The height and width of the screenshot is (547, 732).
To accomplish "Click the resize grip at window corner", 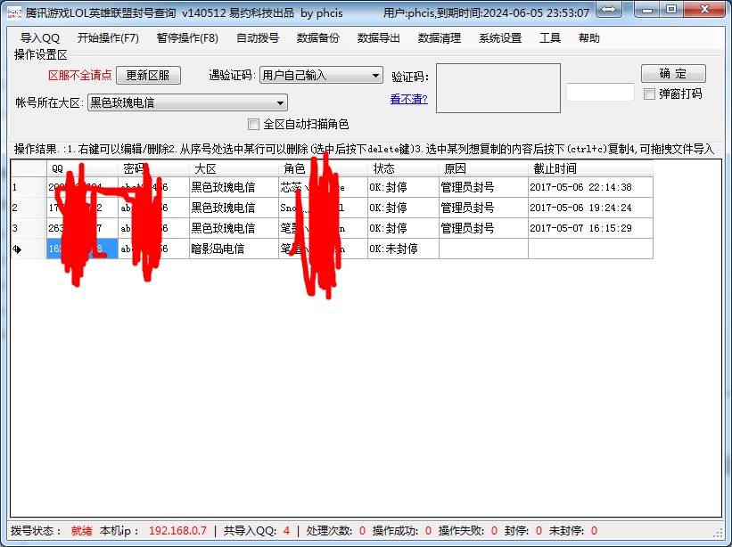I will (x=719, y=533).
